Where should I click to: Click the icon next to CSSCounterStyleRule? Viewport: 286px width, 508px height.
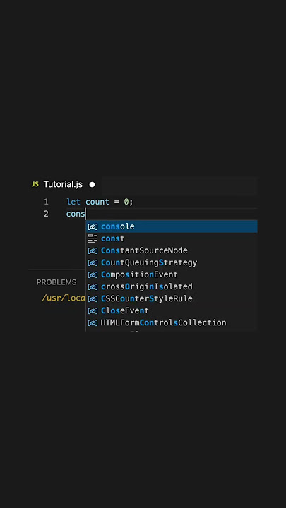pos(93,298)
